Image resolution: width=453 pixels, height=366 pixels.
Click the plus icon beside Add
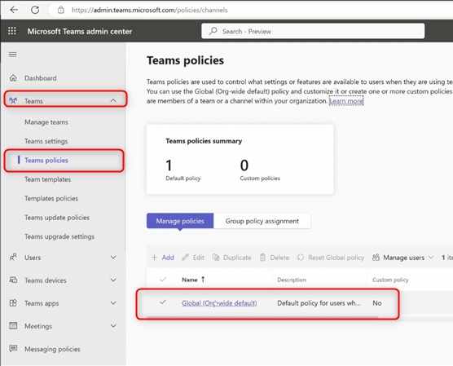click(154, 258)
